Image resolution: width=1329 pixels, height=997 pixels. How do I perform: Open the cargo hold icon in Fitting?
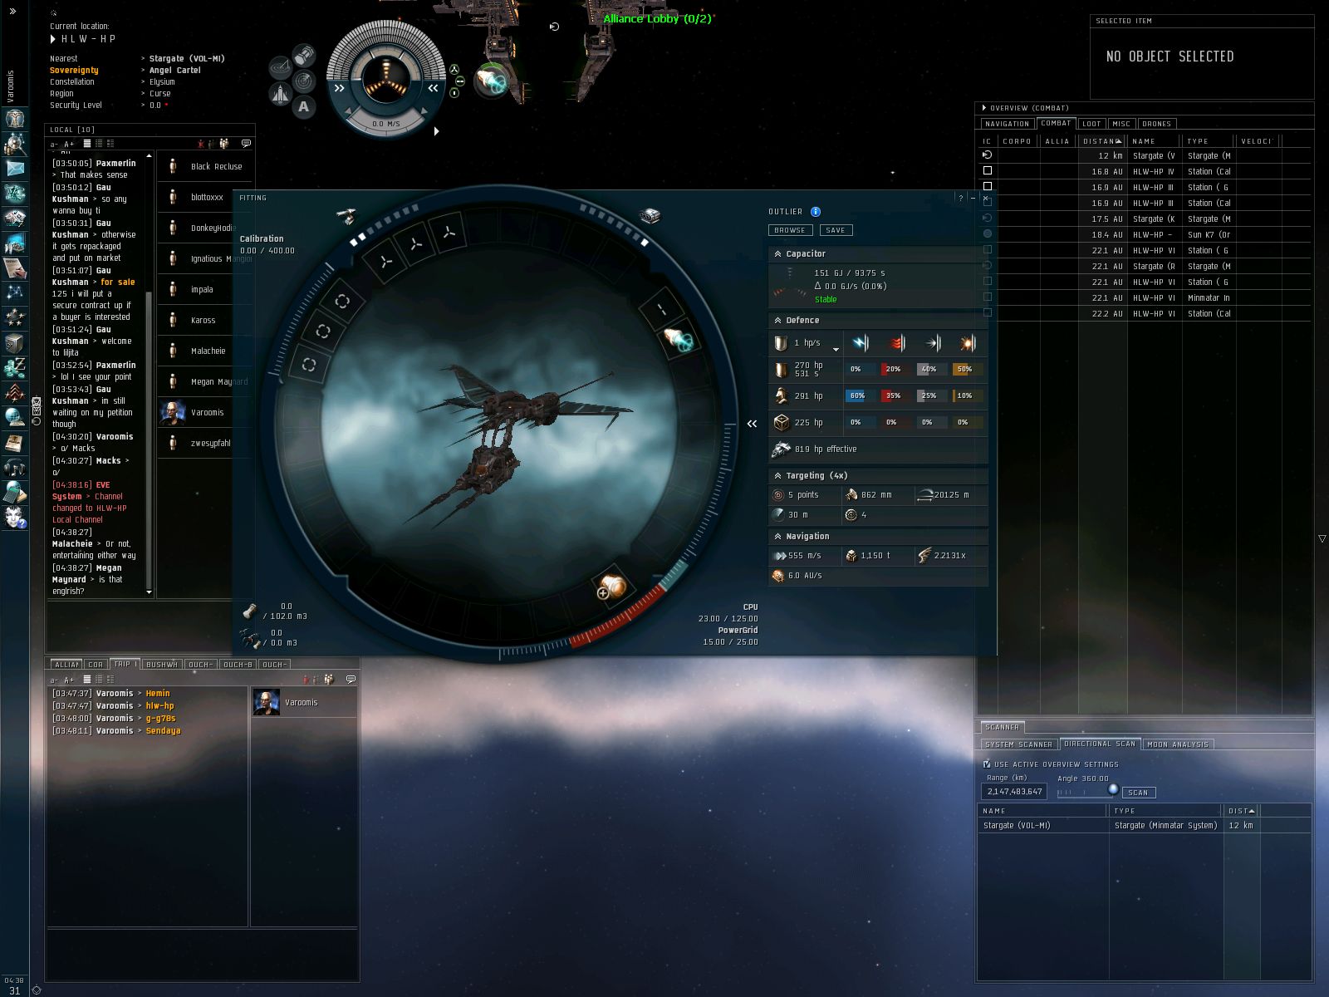point(249,611)
